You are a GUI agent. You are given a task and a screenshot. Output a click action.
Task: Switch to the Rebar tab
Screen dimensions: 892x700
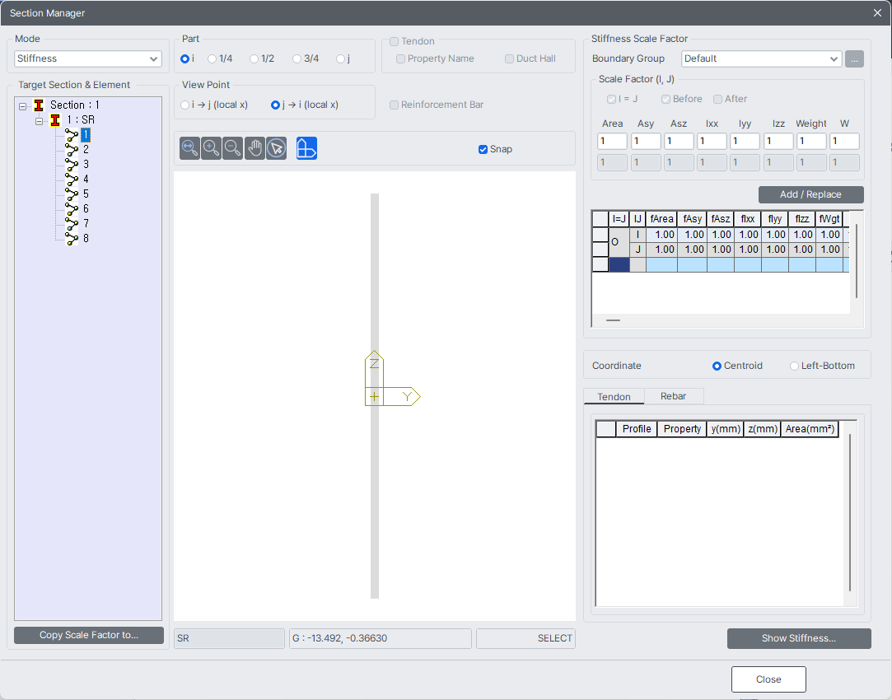(x=674, y=396)
